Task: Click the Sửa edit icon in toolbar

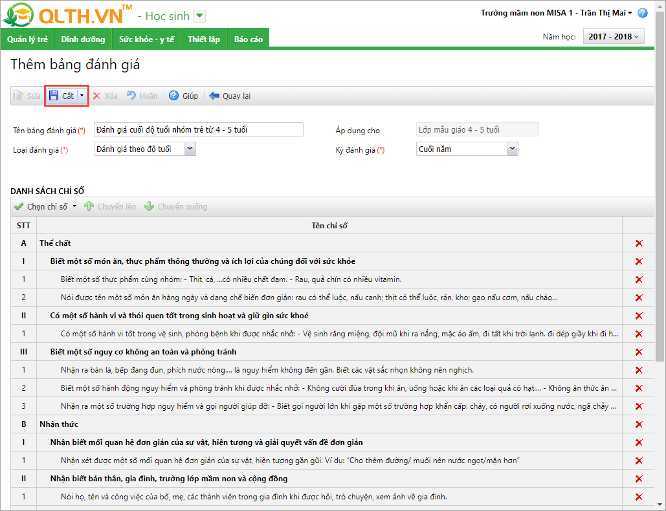Action: coord(18,96)
